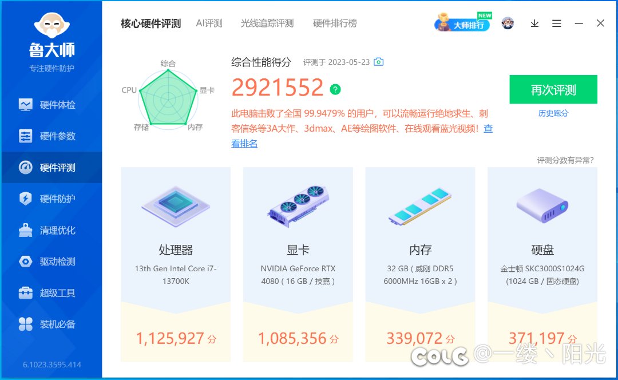Click 评测分数有异常? link
The height and width of the screenshot is (380, 618).
point(565,160)
